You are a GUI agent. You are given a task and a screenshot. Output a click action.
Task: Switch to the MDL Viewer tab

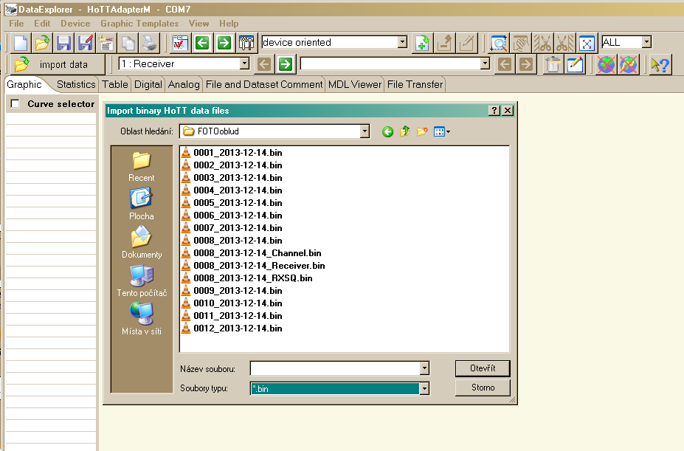(355, 84)
